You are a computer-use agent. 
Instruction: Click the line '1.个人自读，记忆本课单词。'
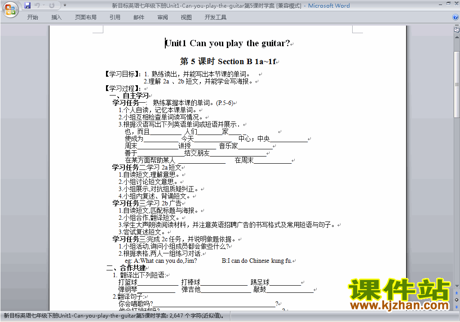pyautogui.click(x=158, y=110)
